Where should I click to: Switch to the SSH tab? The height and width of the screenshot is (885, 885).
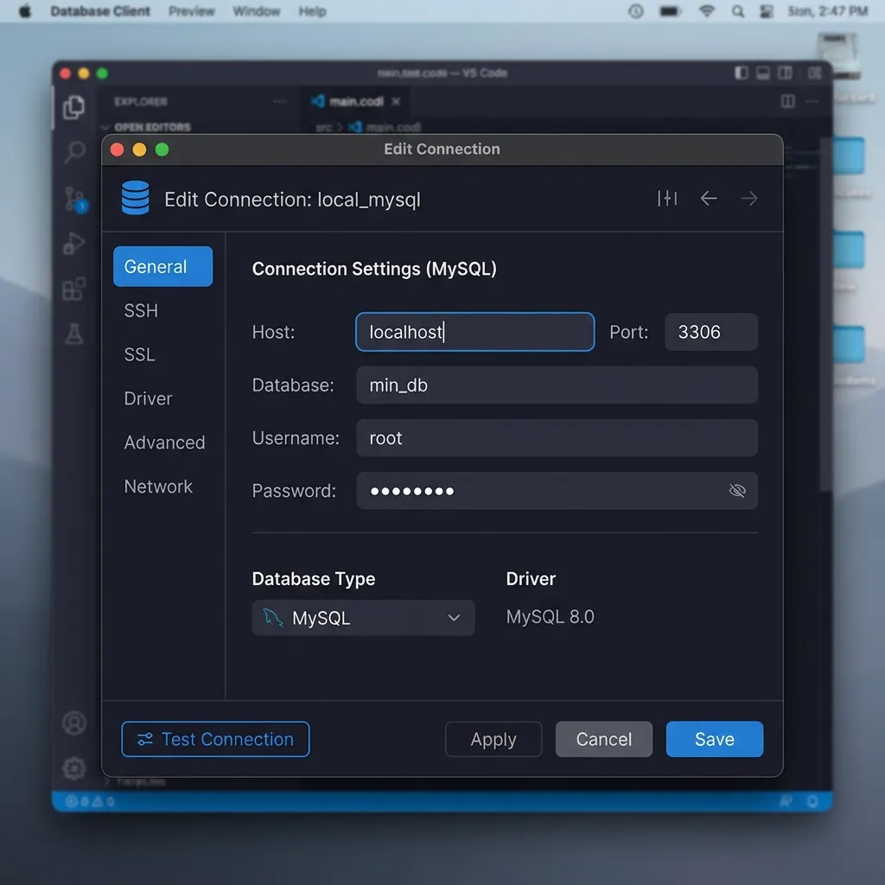point(141,310)
